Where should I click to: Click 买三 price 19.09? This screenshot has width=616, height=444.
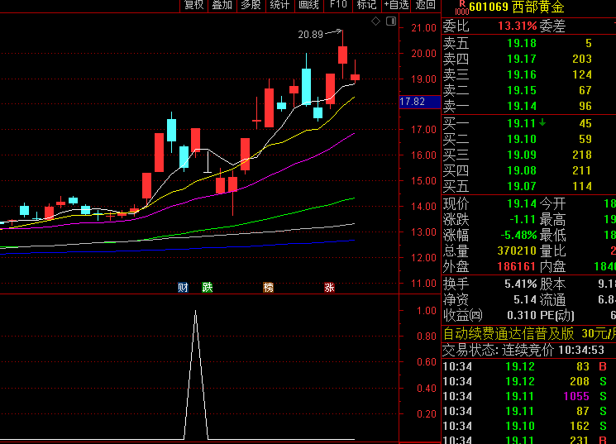point(522,155)
